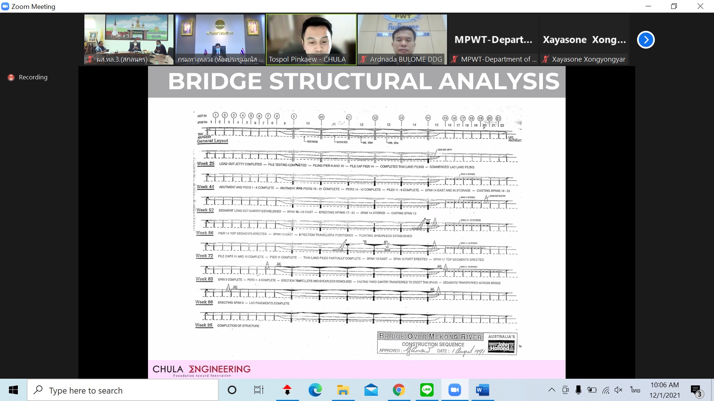
Task: Open Task View from the taskbar
Action: [x=258, y=390]
